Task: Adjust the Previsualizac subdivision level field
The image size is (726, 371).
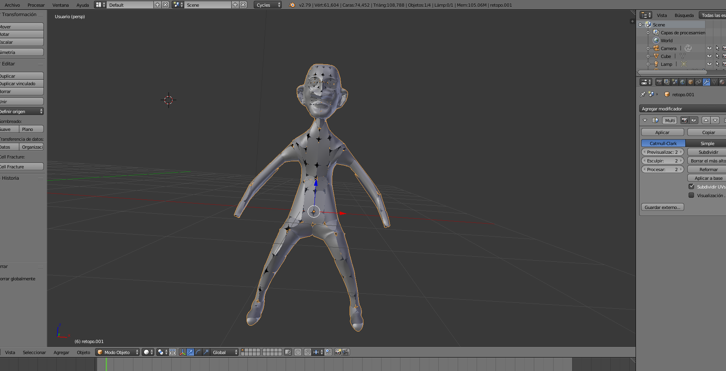Action: point(662,152)
